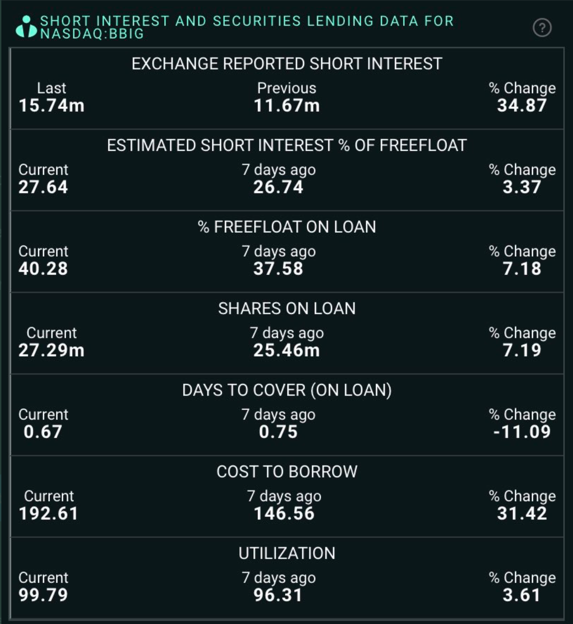573x624 pixels.
Task: Click the Previous value 11.67m
Action: (286, 105)
